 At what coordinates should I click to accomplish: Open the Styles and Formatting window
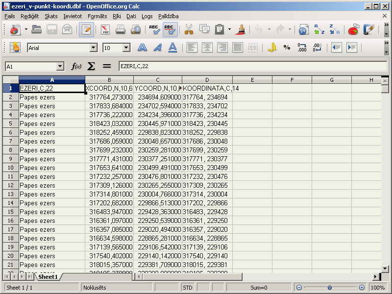[x=15, y=48]
